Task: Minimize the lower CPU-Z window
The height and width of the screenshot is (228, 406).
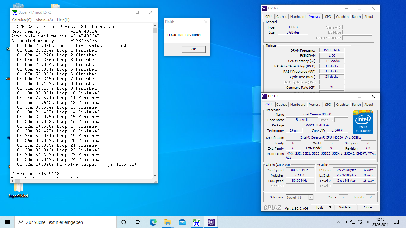Action: pos(346,96)
